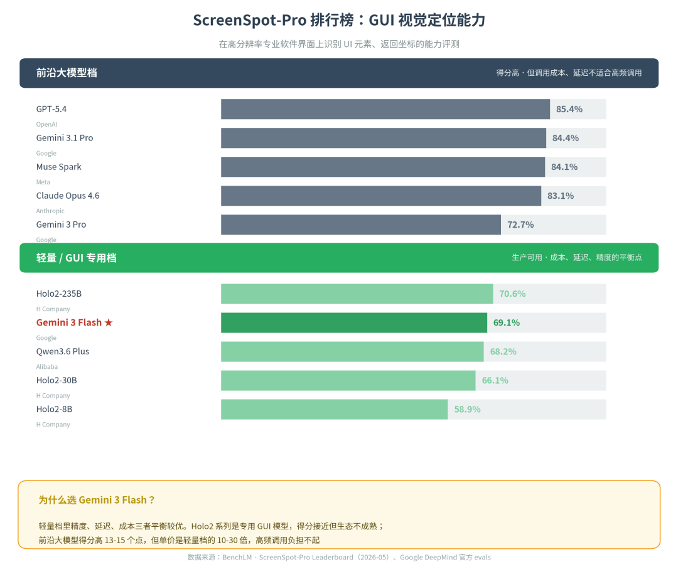Image resolution: width=678 pixels, height=572 pixels.
Task: Select the "68.2%" score value
Action: pos(503,352)
